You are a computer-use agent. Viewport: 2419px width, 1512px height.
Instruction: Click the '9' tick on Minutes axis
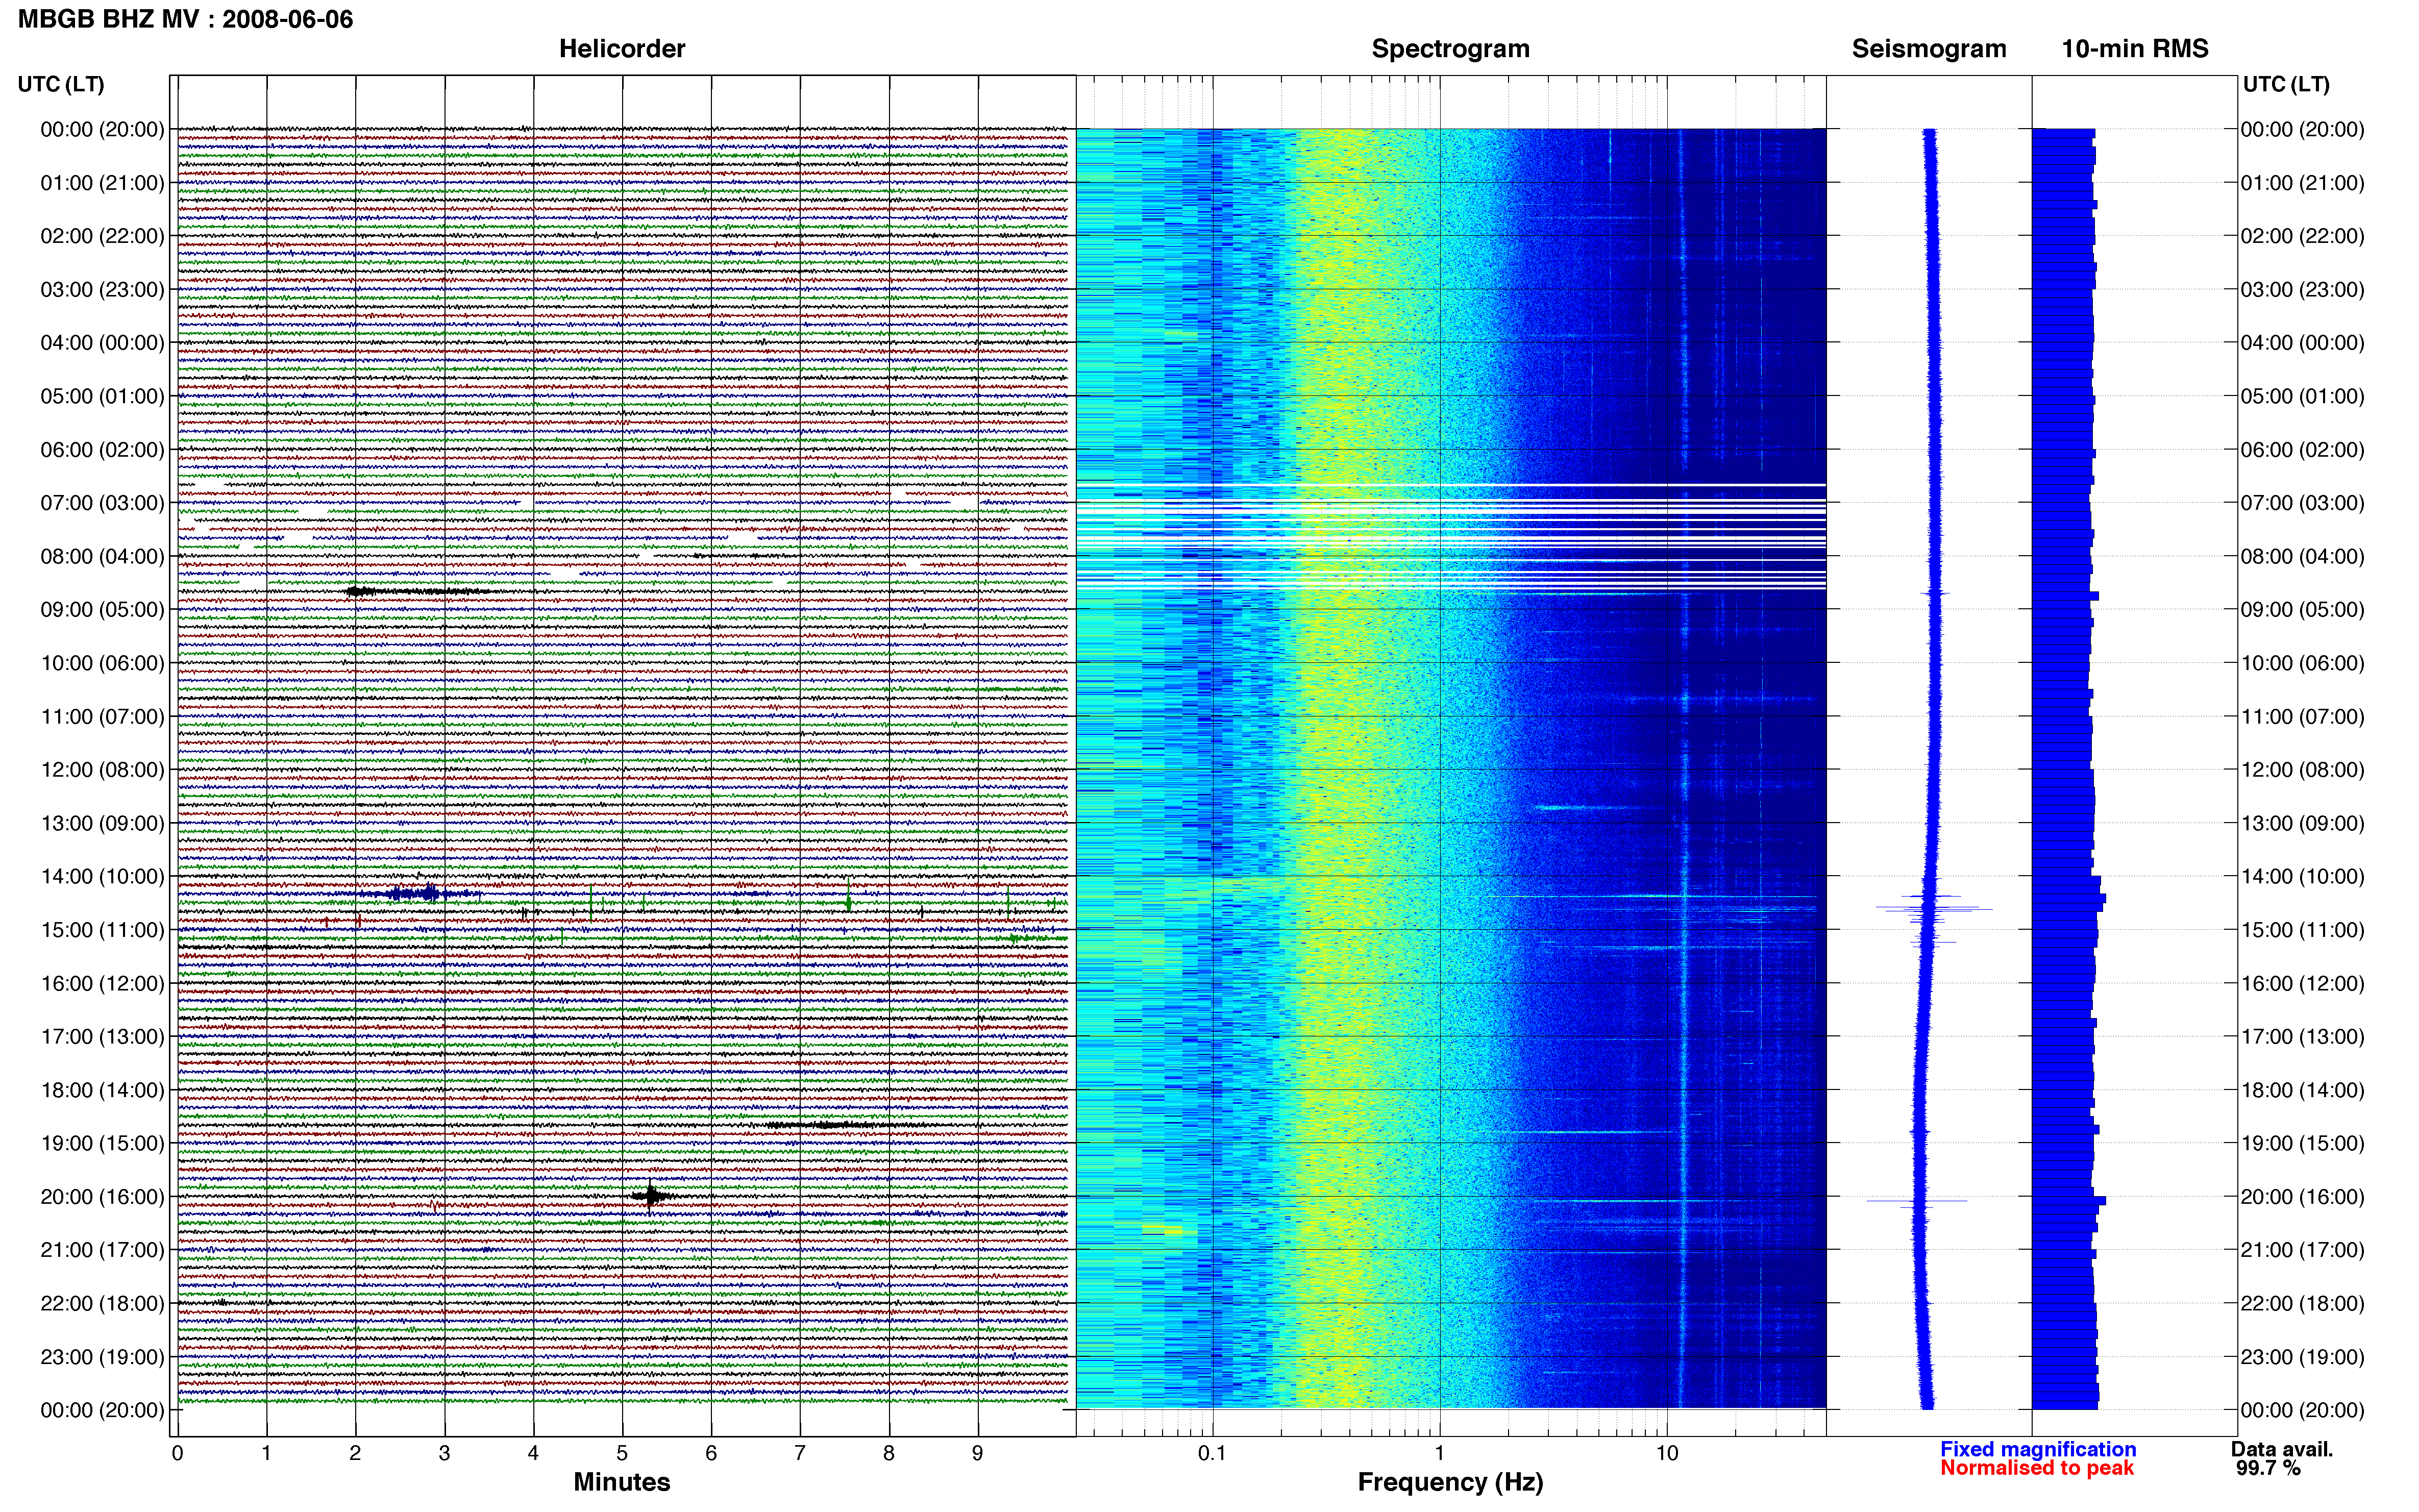point(978,1453)
